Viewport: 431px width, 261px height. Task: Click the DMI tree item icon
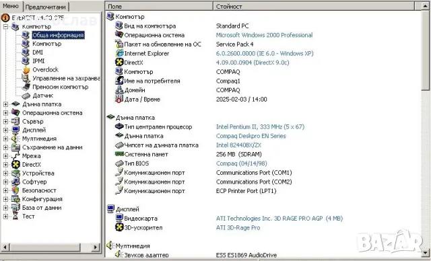(x=26, y=52)
